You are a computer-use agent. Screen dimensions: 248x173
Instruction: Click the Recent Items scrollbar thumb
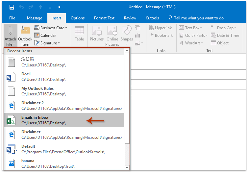pyautogui.click(x=127, y=98)
